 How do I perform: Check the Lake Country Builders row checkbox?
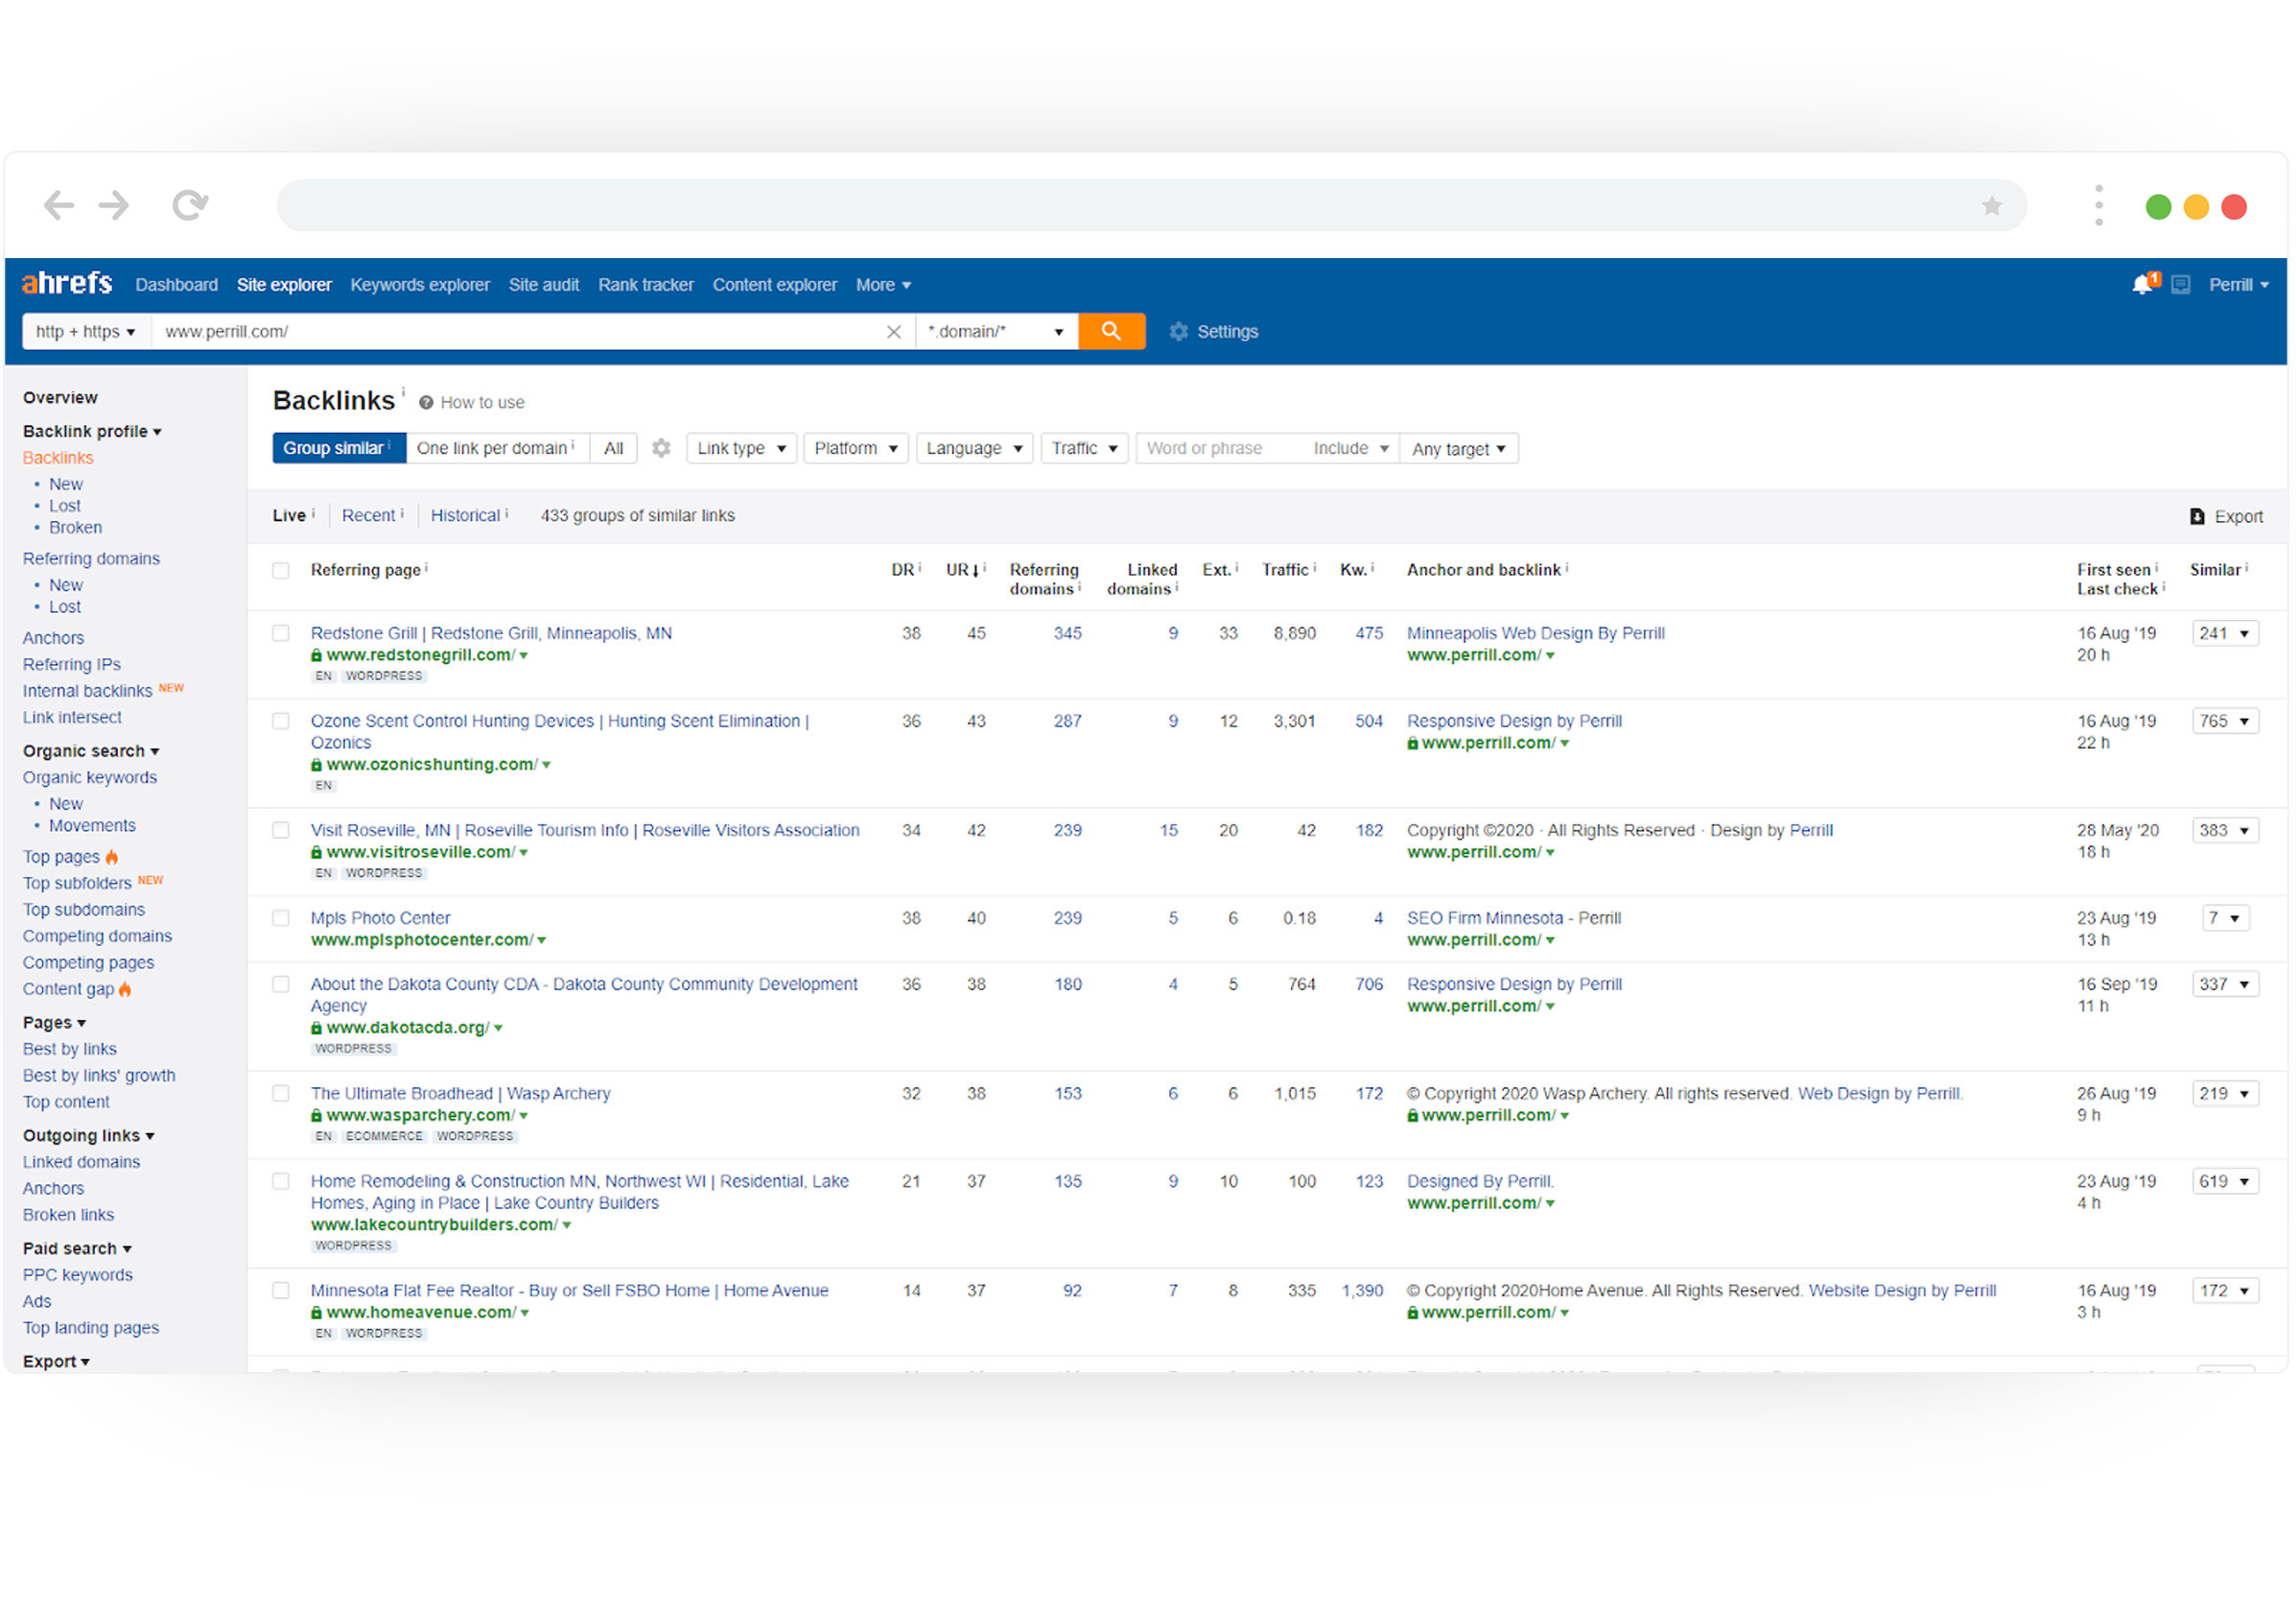(x=281, y=1182)
